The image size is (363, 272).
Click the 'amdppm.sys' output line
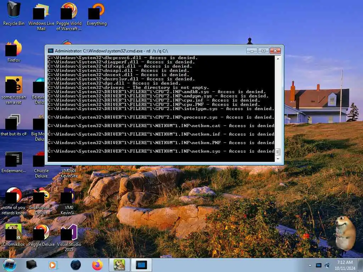pyautogui.click(x=158, y=96)
